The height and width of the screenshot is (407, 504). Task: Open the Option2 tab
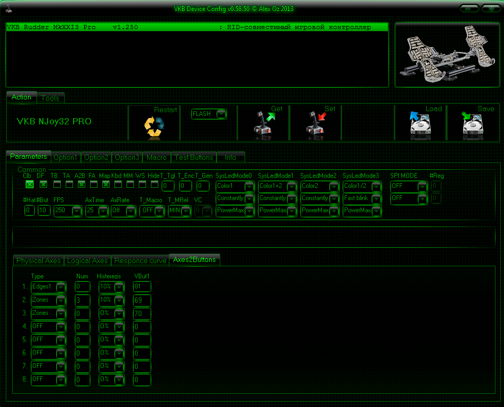(x=96, y=157)
